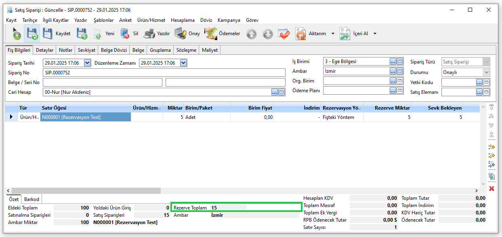Click the Kaydet save button
502x237 pixels.
[57, 34]
